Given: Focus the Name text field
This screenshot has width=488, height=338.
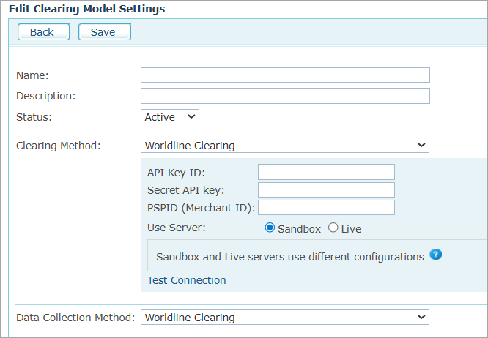Looking at the screenshot, I should click(x=284, y=75).
